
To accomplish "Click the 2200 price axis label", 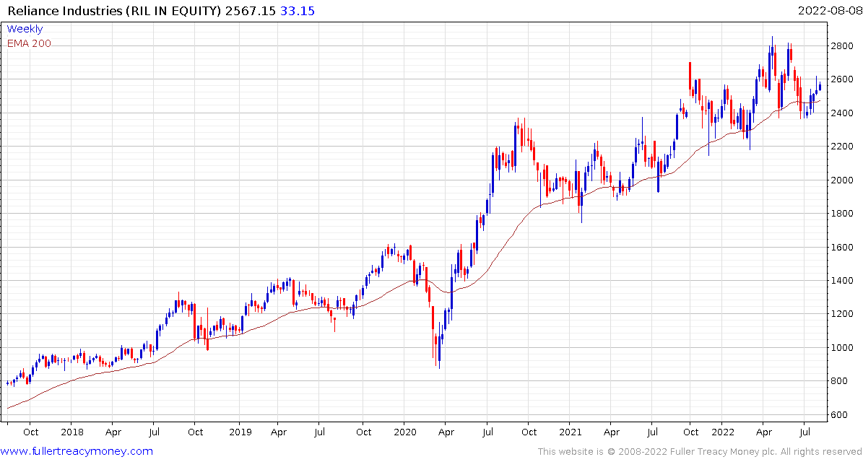I will point(842,147).
